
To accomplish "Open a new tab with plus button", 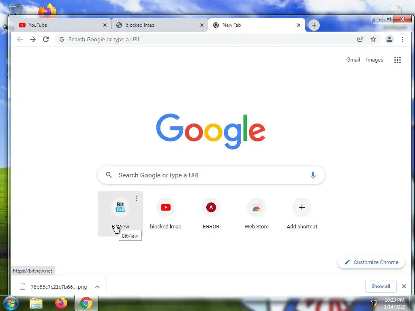I will click(x=314, y=25).
